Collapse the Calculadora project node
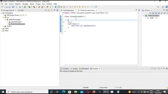Viewport: 168px width, 94px height. [x=1, y=13]
